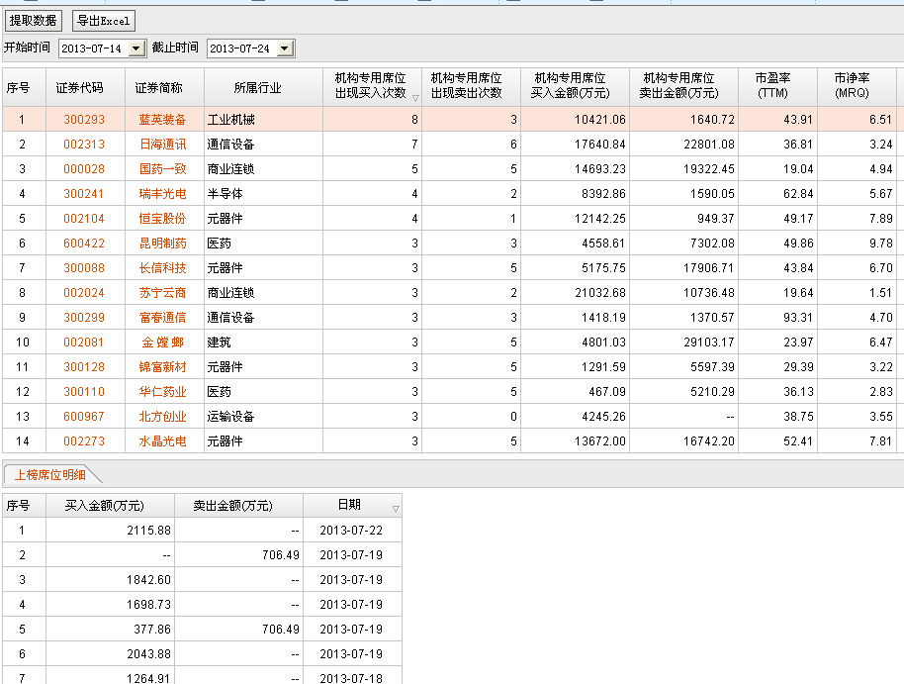
Task: Click the 导出Excel button
Action: tap(103, 21)
